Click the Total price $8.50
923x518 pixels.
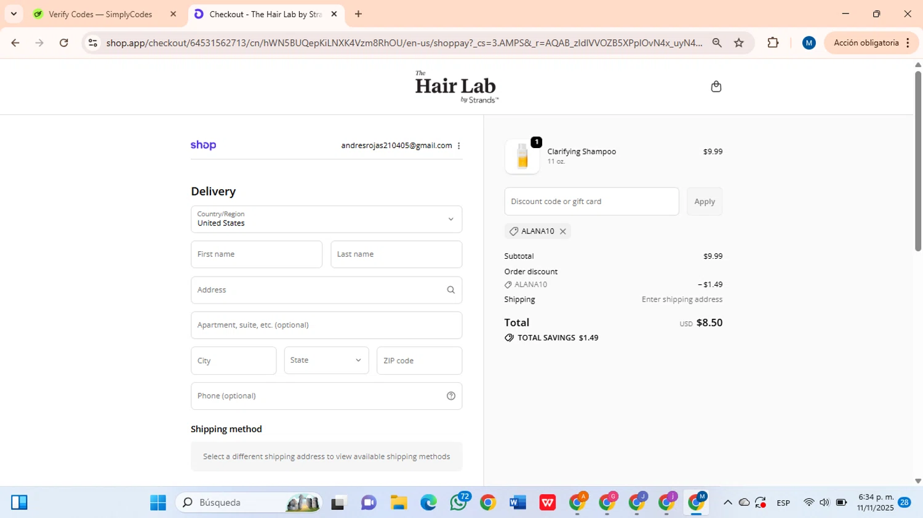(x=709, y=323)
